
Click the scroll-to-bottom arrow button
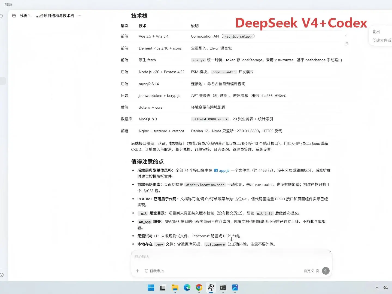coord(231,239)
